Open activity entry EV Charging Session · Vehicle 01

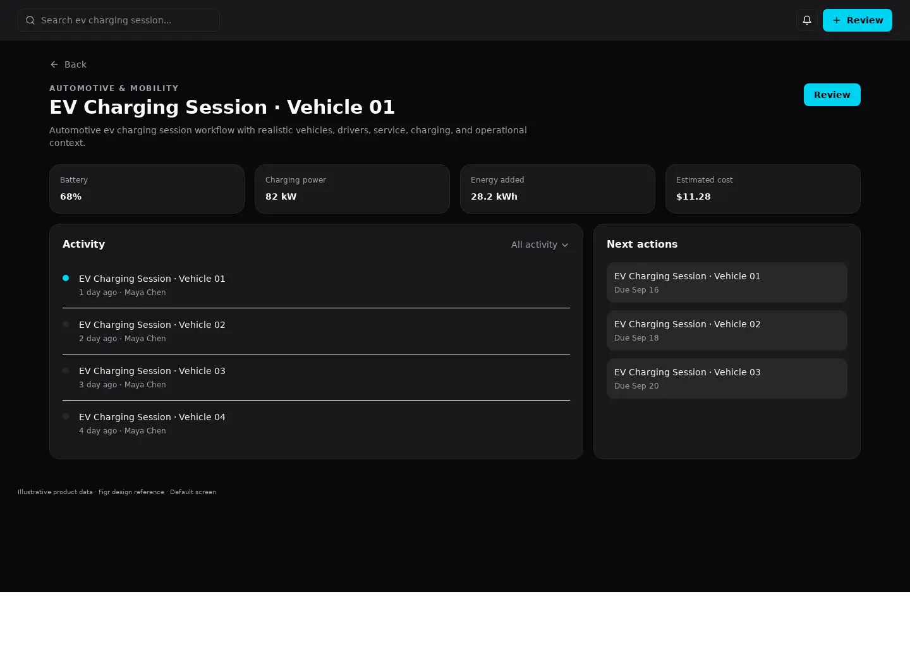(x=316, y=285)
